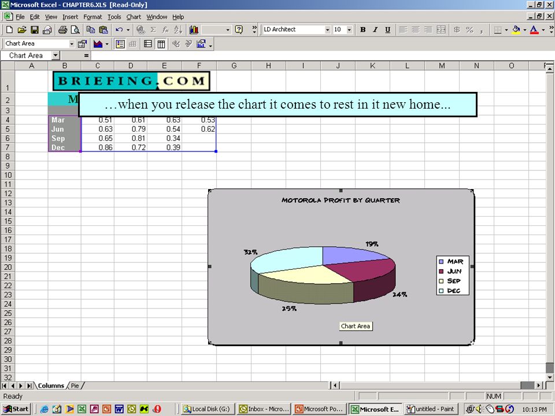Image resolution: width=555 pixels, height=416 pixels.
Task: Click the Borders icon in the formatting toolbar
Action: click(497, 29)
